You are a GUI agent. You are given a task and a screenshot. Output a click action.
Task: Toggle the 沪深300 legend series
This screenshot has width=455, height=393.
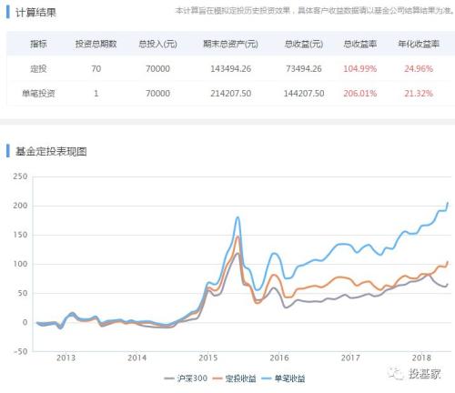tap(186, 378)
